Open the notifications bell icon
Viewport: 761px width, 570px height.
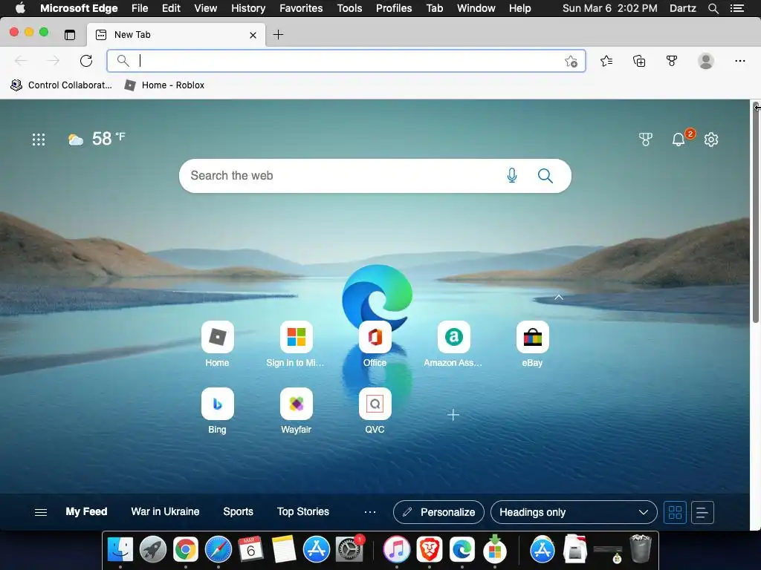pyautogui.click(x=679, y=140)
